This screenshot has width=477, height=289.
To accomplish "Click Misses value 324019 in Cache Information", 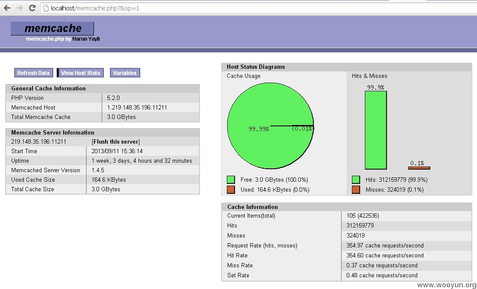I will (x=356, y=235).
